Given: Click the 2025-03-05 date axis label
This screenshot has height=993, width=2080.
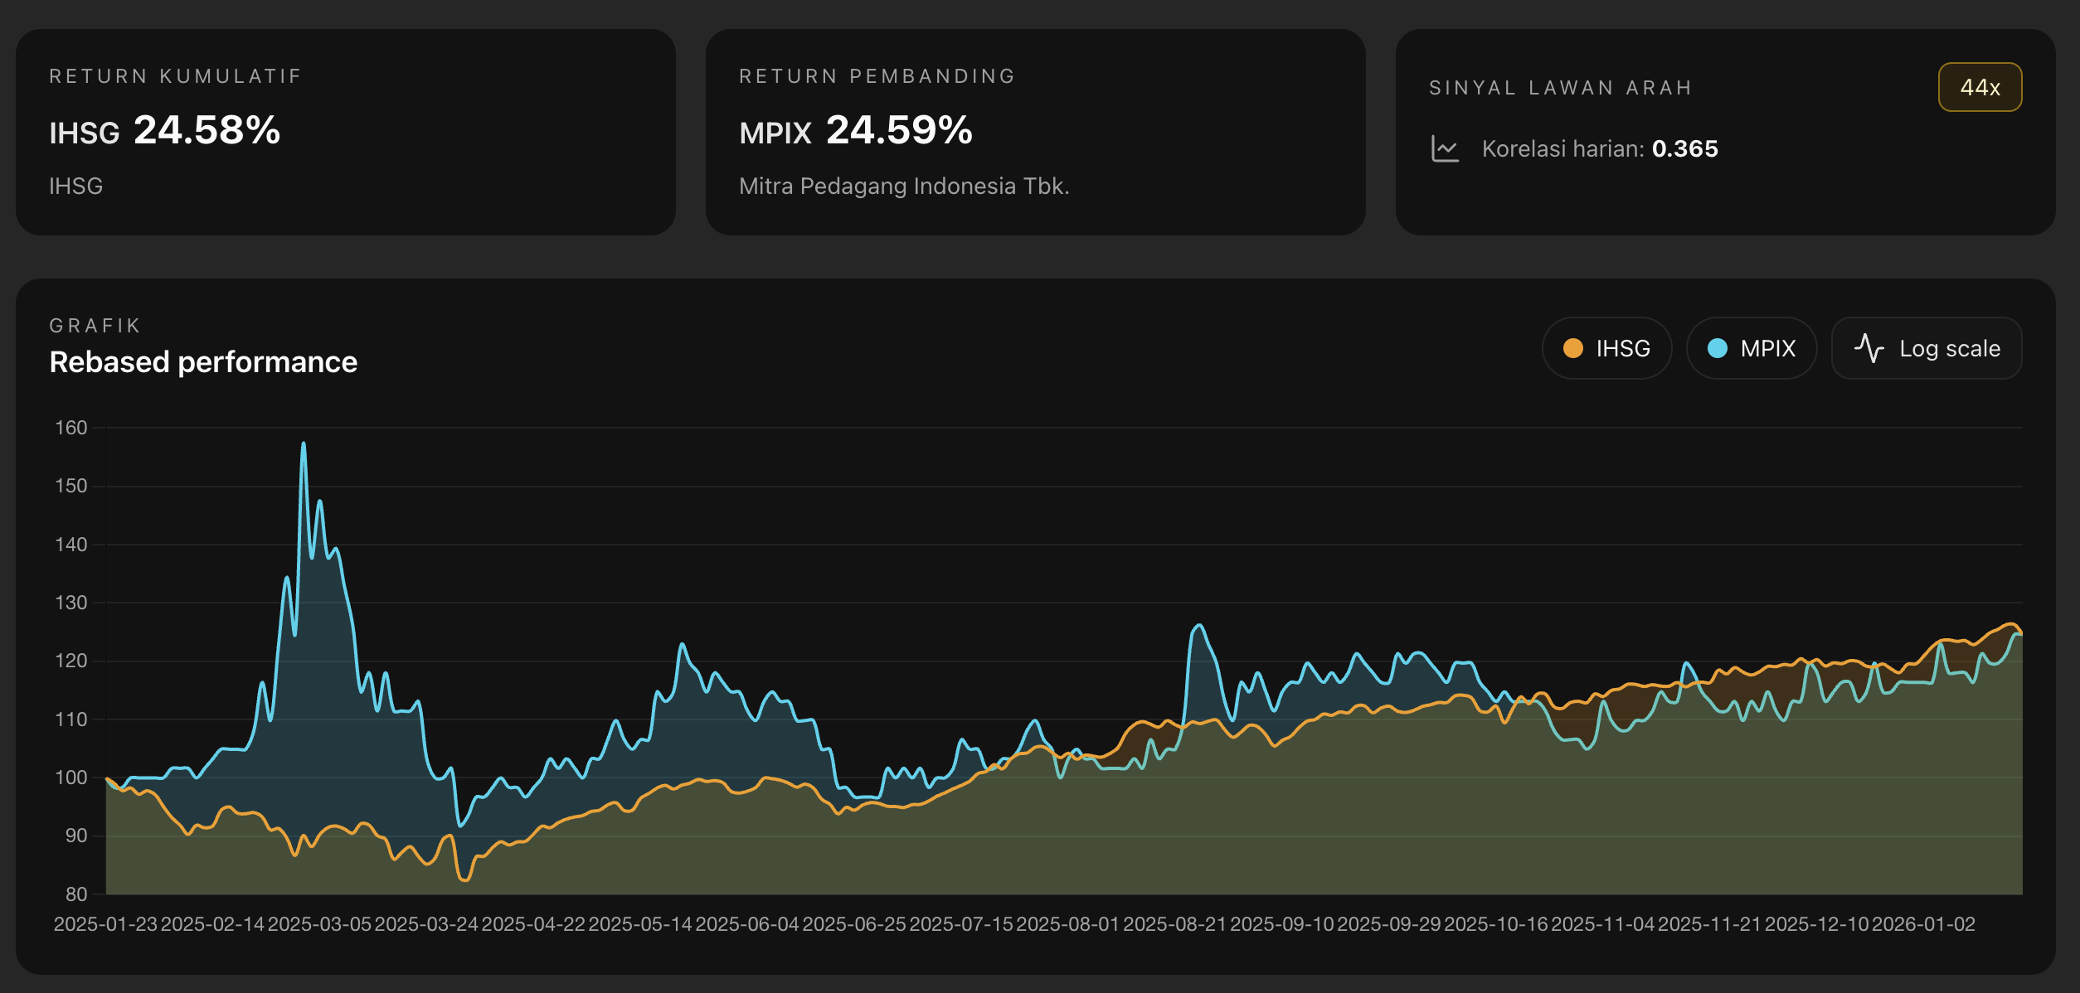Looking at the screenshot, I should pos(319,924).
